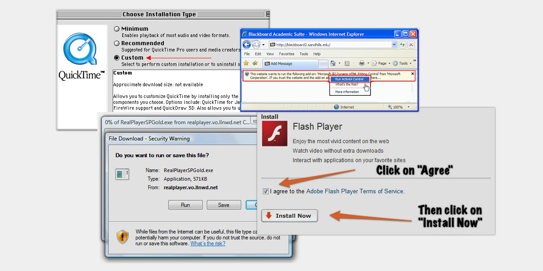Click the red Stop icon in Internet Explorer
Screen dimensions: 543x271
coord(410,45)
